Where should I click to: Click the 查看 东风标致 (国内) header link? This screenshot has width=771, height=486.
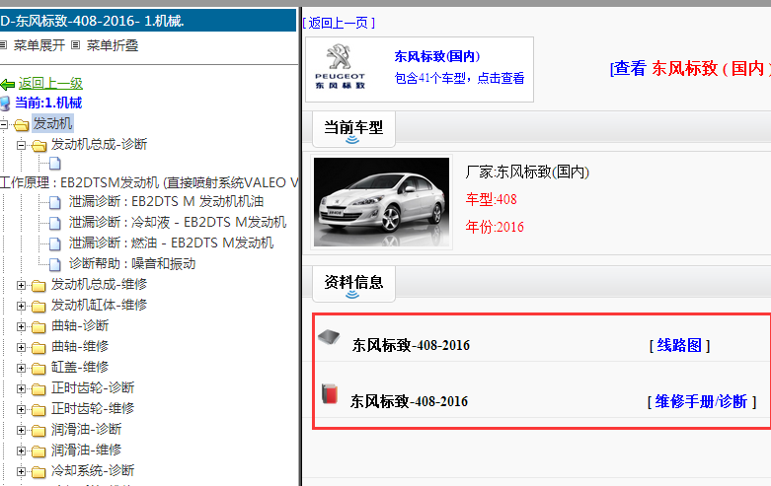(690, 69)
